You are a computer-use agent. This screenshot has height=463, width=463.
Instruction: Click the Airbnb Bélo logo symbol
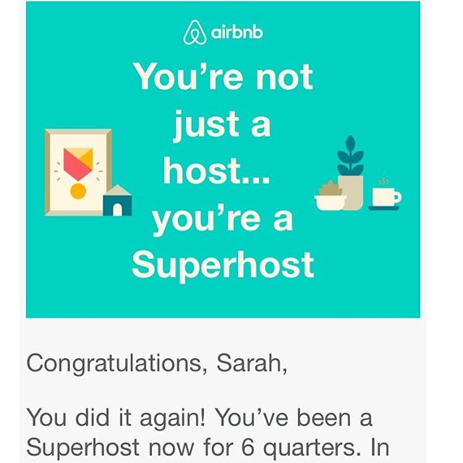[192, 33]
